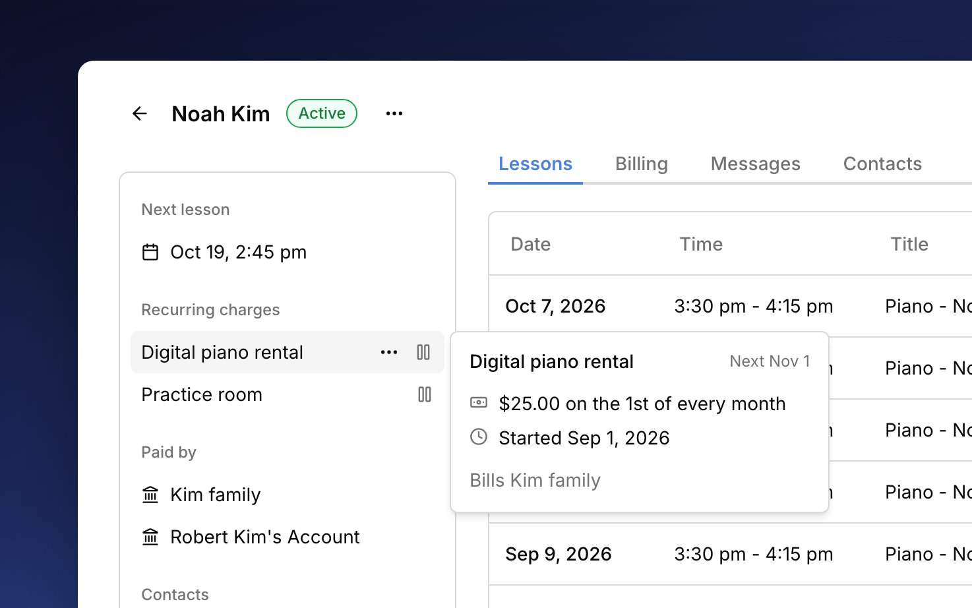Click the Recurring charges section label
The height and width of the screenshot is (608, 972).
click(x=210, y=310)
